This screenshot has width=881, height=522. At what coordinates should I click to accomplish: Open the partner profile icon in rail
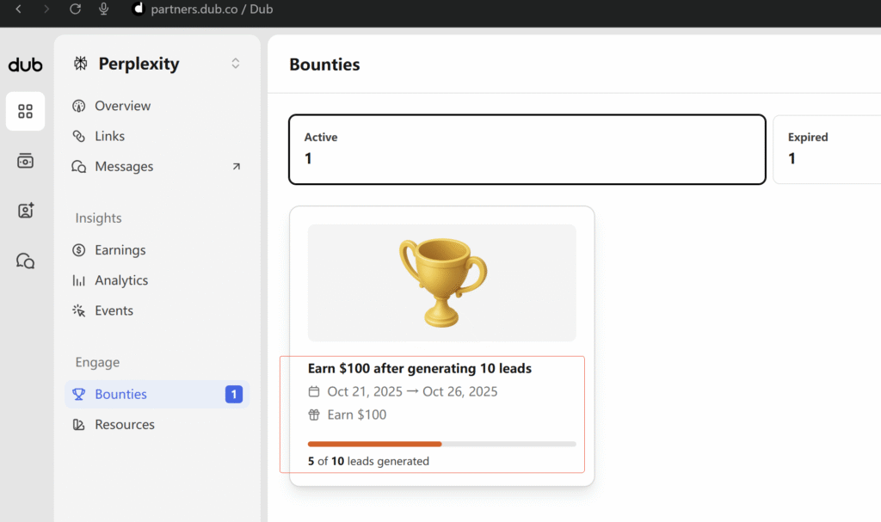(26, 211)
